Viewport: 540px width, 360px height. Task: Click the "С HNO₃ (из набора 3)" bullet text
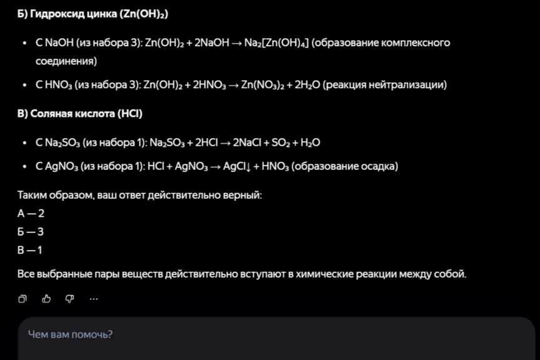tap(88, 85)
